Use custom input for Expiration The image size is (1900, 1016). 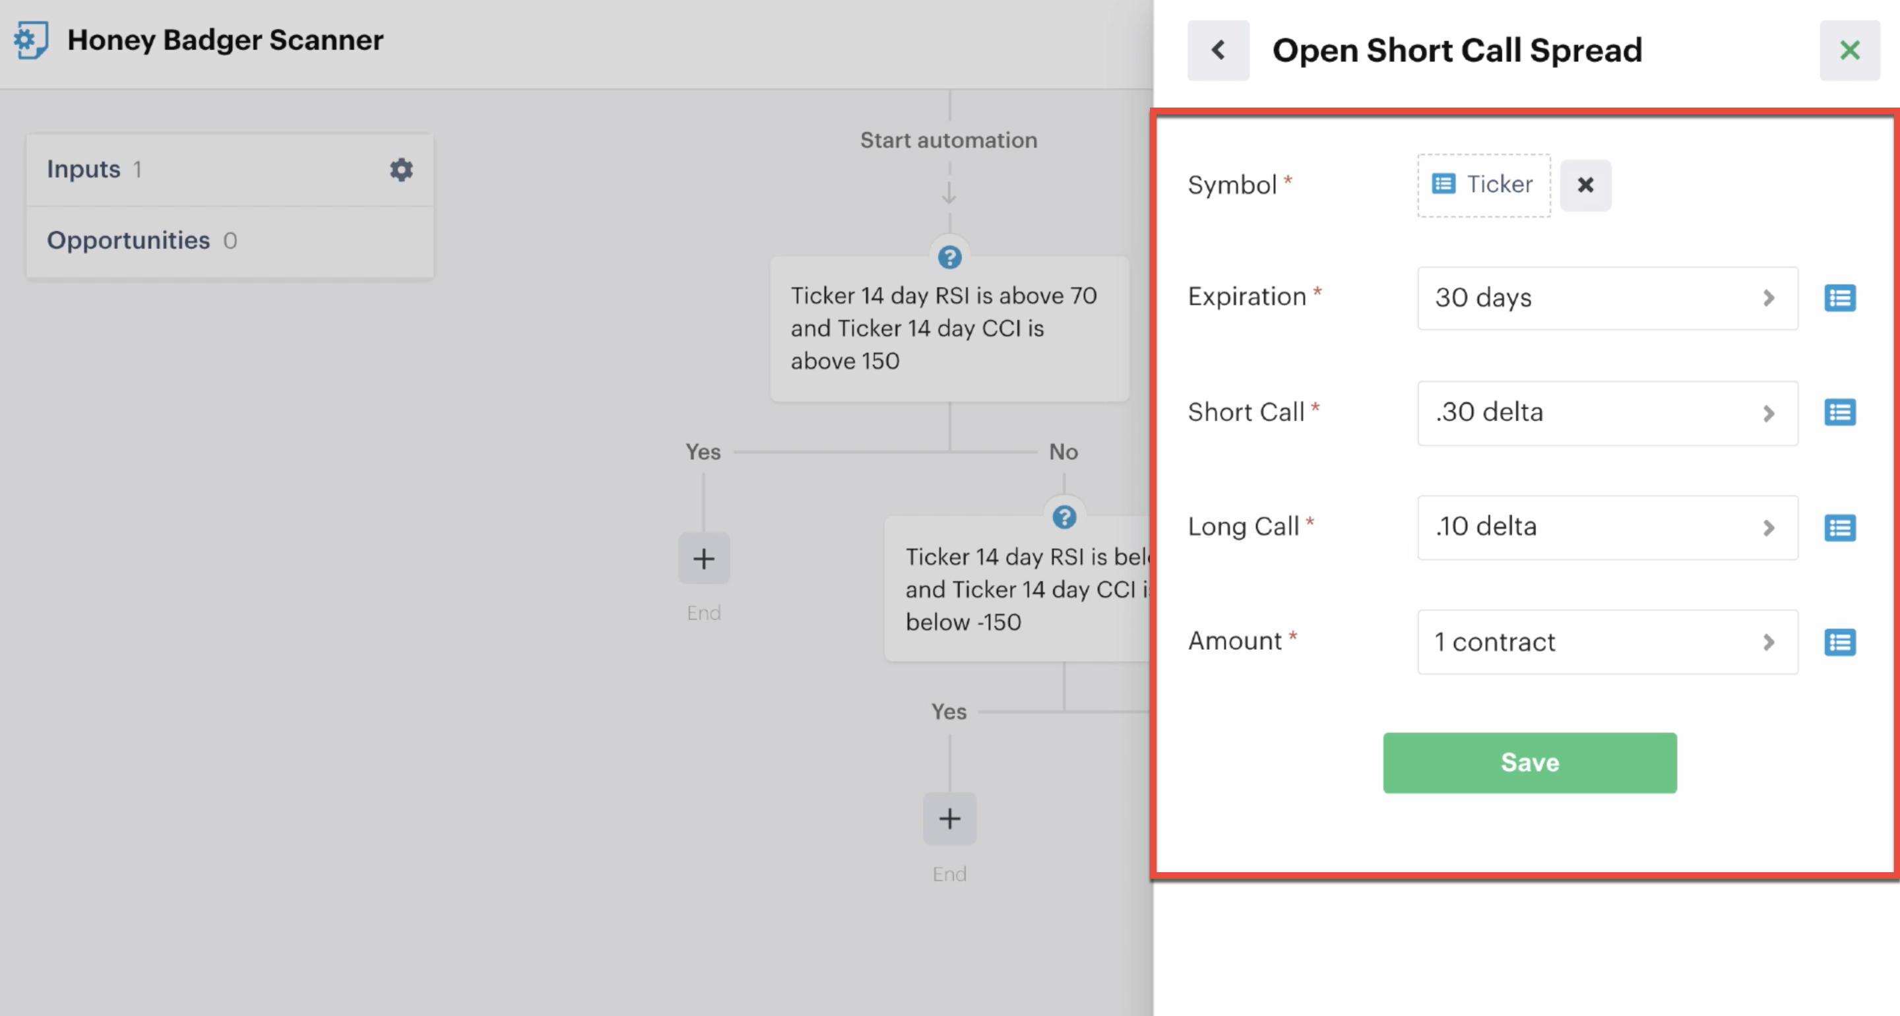point(1839,298)
